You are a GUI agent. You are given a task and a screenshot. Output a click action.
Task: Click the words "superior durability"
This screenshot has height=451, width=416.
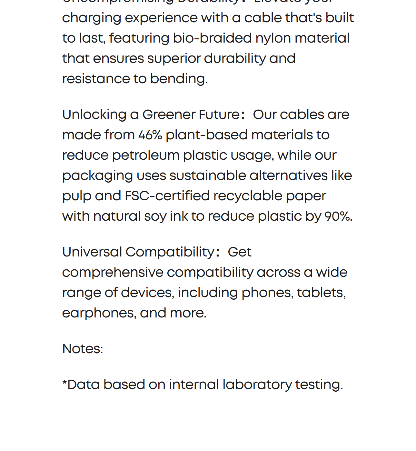[x=206, y=58]
